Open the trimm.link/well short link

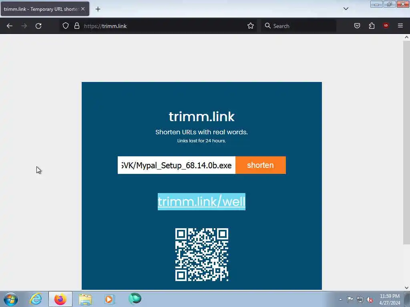point(201,201)
